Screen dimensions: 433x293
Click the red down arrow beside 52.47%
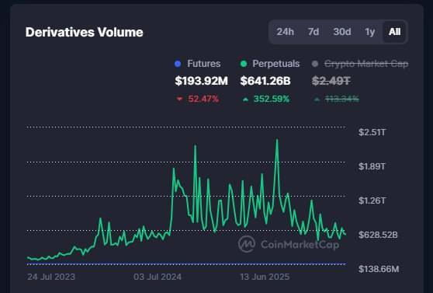coord(180,99)
